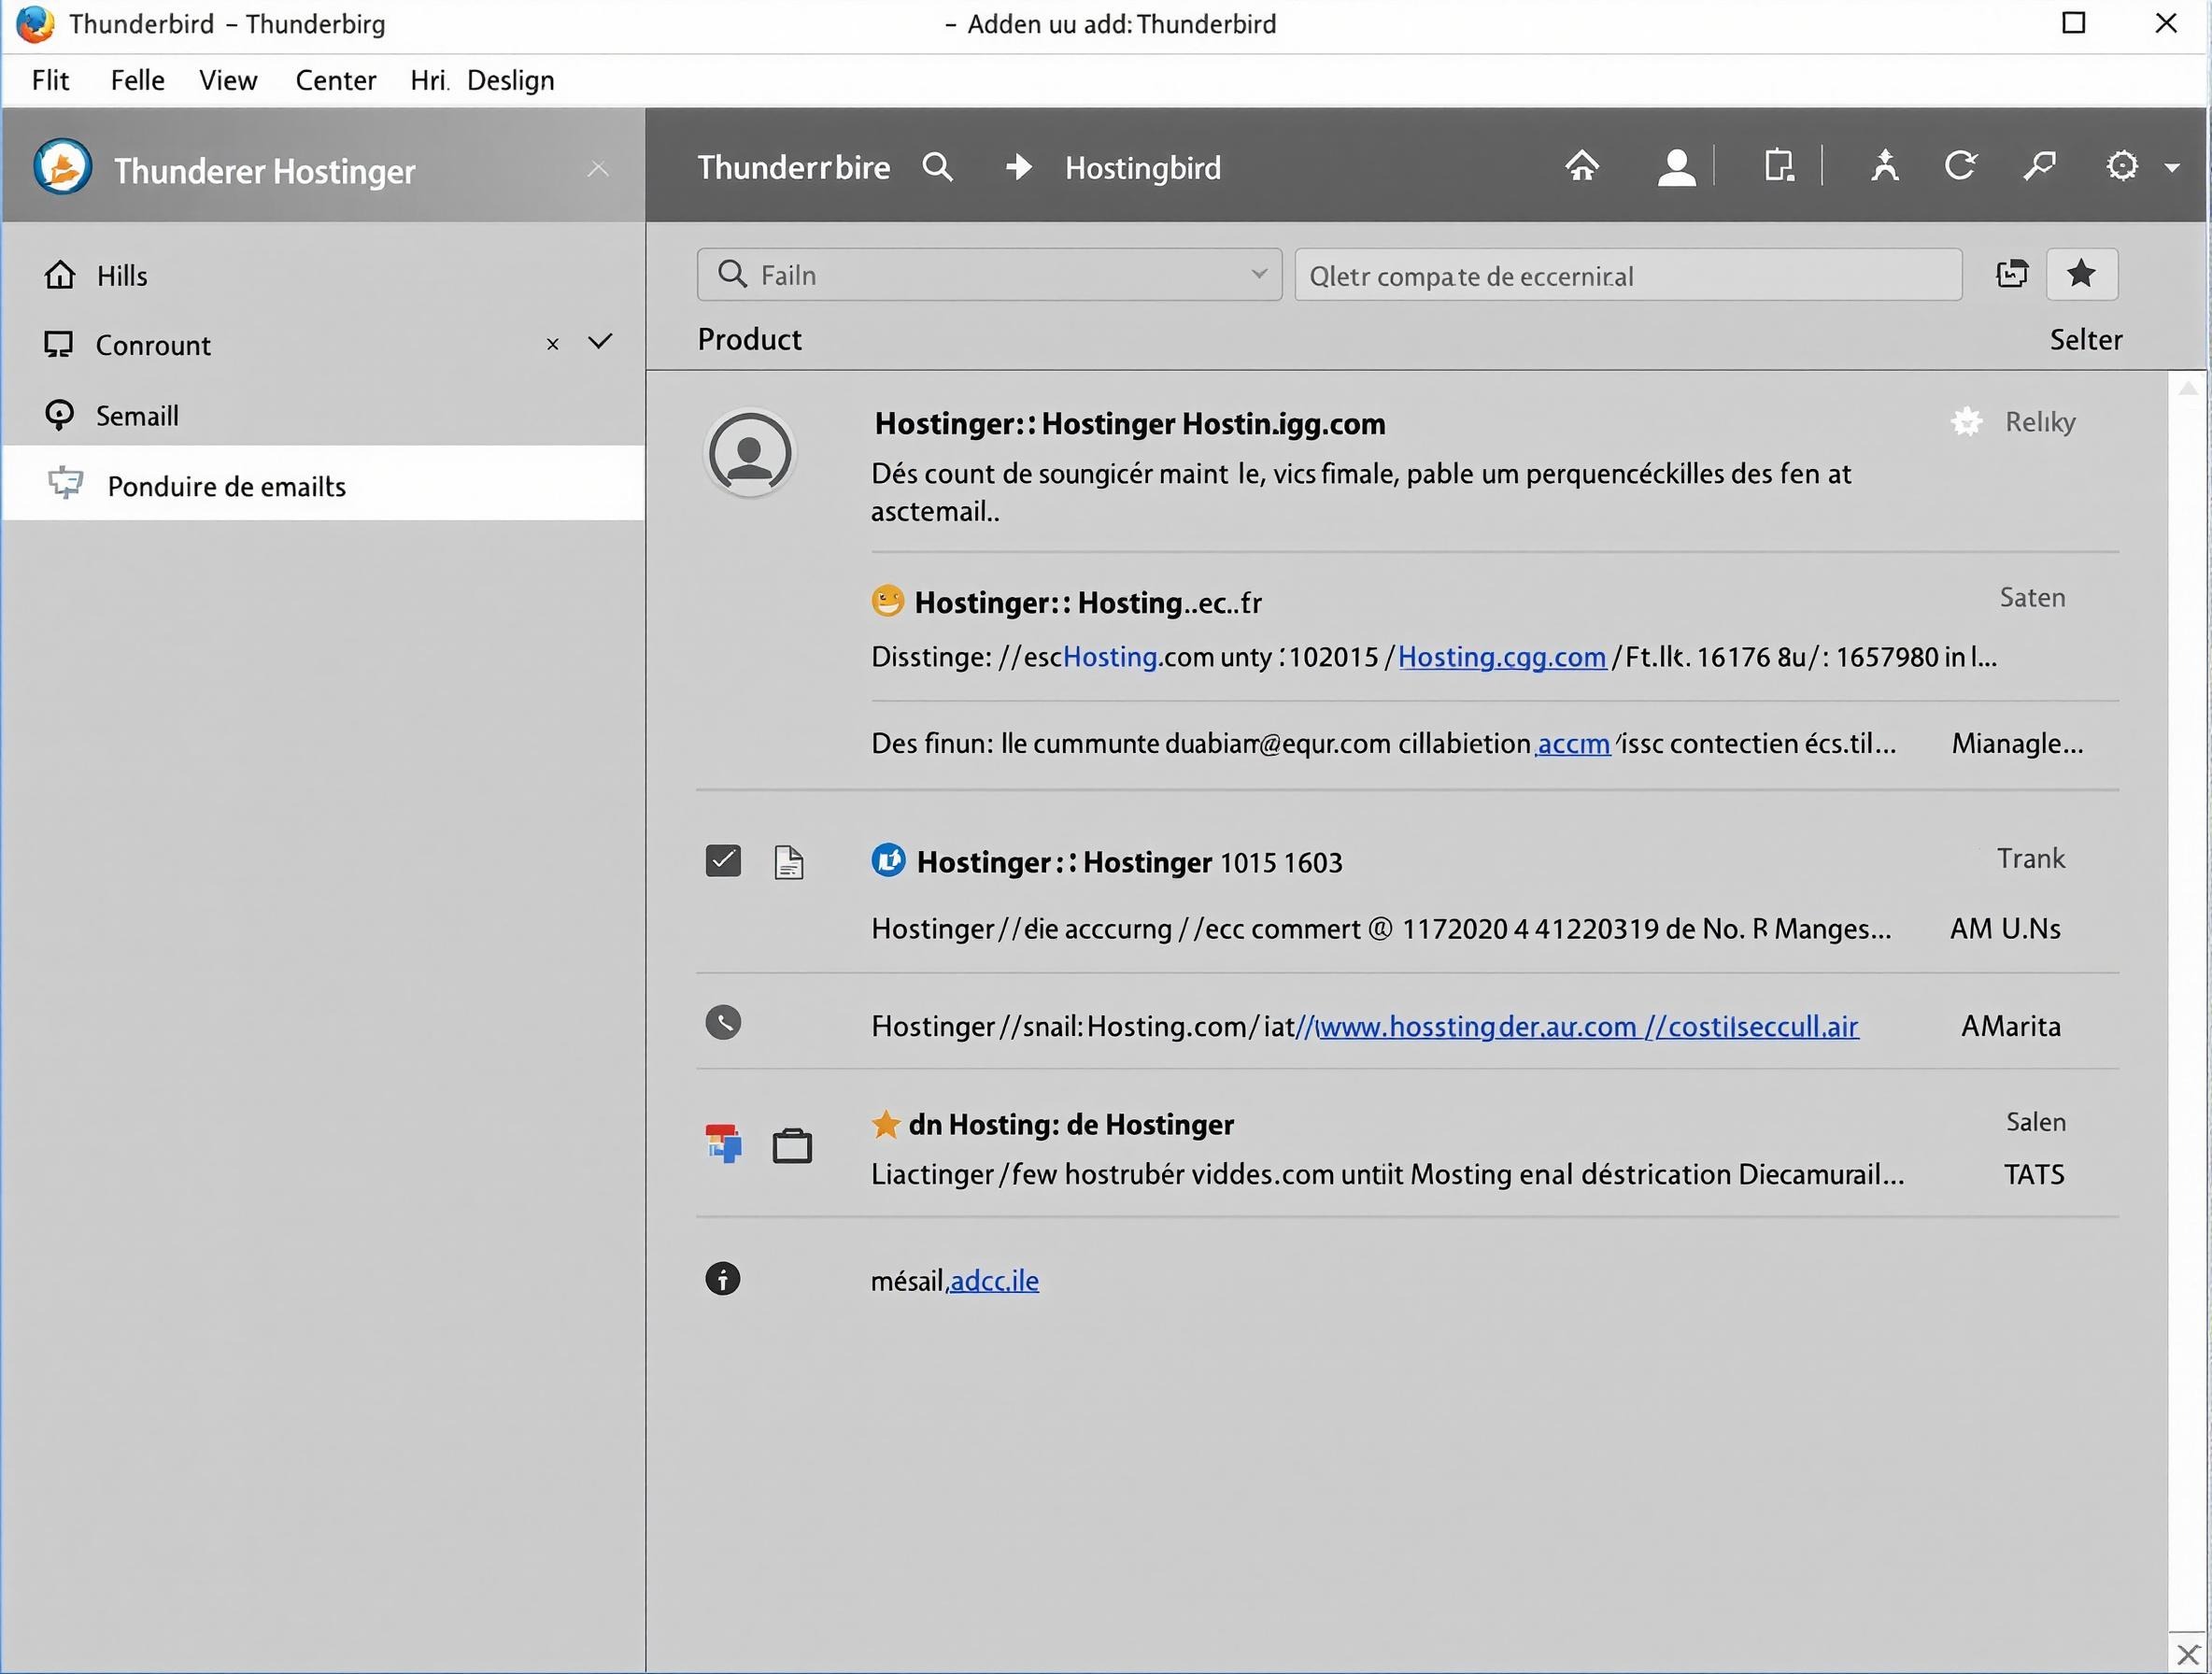This screenshot has width=2212, height=1674.
Task: Click the AMarita label
Action: [x=2011, y=1026]
